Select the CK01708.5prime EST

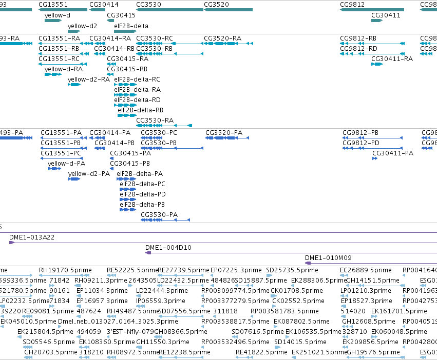(274, 296)
